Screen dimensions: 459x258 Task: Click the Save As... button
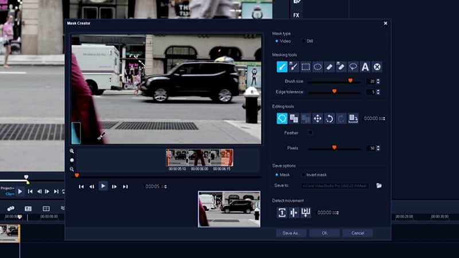pos(291,233)
